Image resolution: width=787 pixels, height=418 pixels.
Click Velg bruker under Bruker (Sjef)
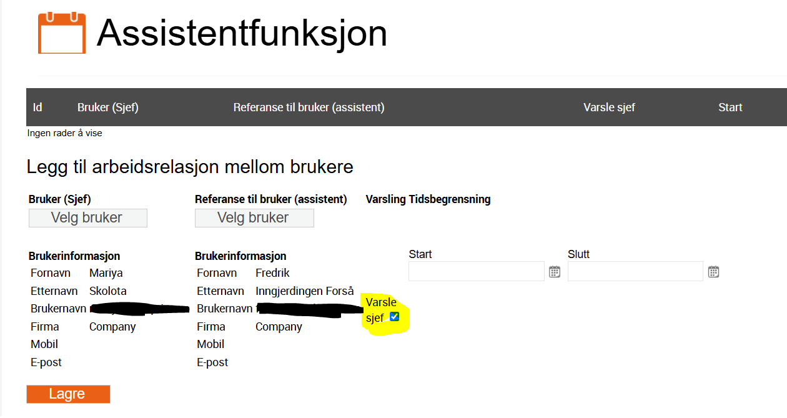pyautogui.click(x=87, y=218)
